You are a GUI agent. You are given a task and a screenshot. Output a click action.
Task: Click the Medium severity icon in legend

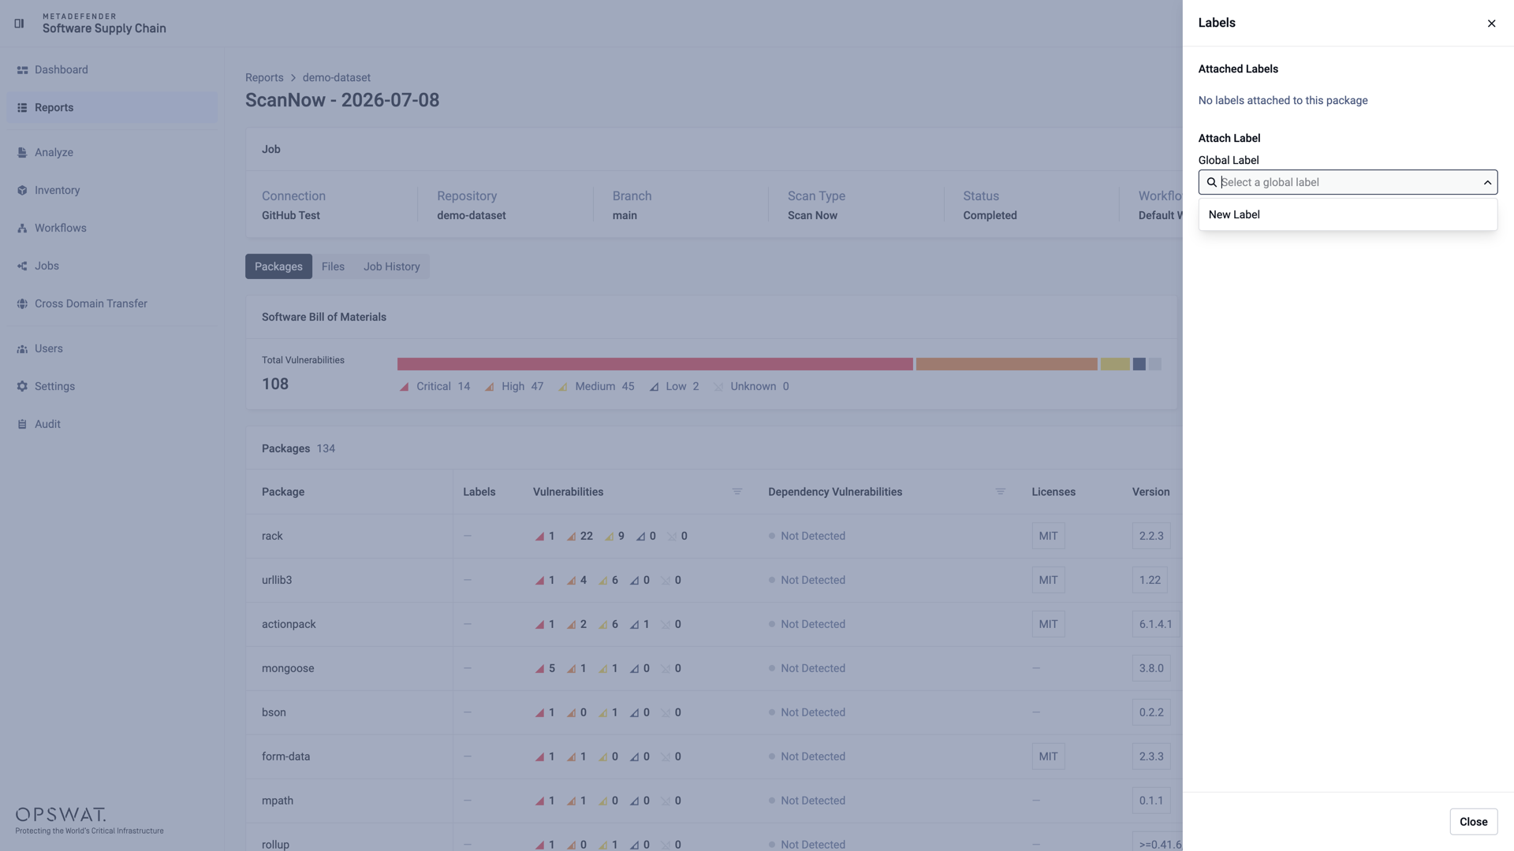tap(563, 387)
